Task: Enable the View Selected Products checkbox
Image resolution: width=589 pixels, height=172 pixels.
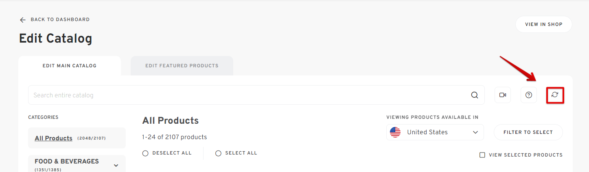Action: 482,155
